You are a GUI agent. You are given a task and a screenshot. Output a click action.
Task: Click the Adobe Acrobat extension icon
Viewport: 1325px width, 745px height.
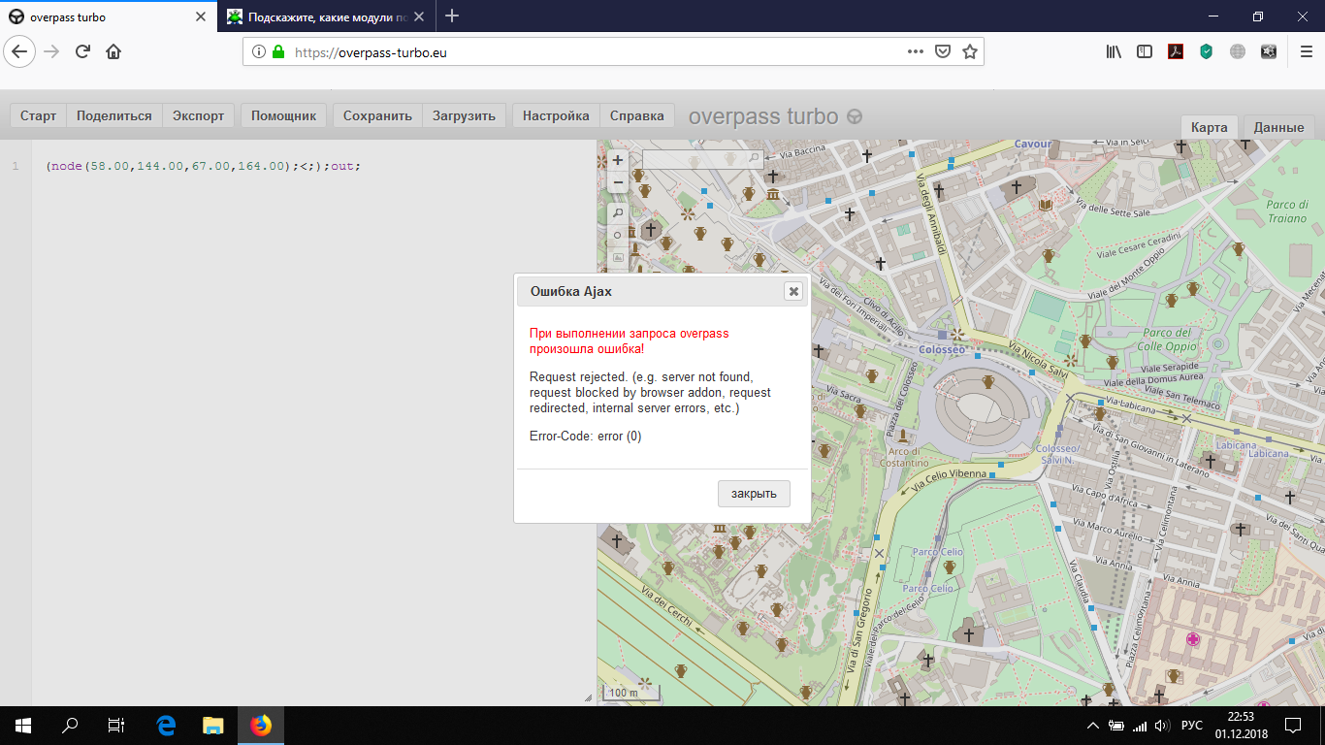[1175, 52]
